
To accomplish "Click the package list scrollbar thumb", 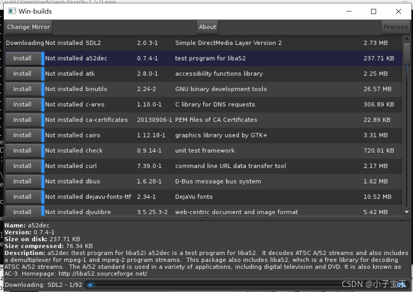I will 407,53.
